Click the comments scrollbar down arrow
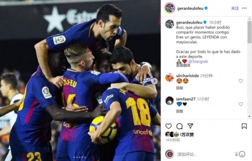Viewport: 252px width, 161px height. click(249, 117)
